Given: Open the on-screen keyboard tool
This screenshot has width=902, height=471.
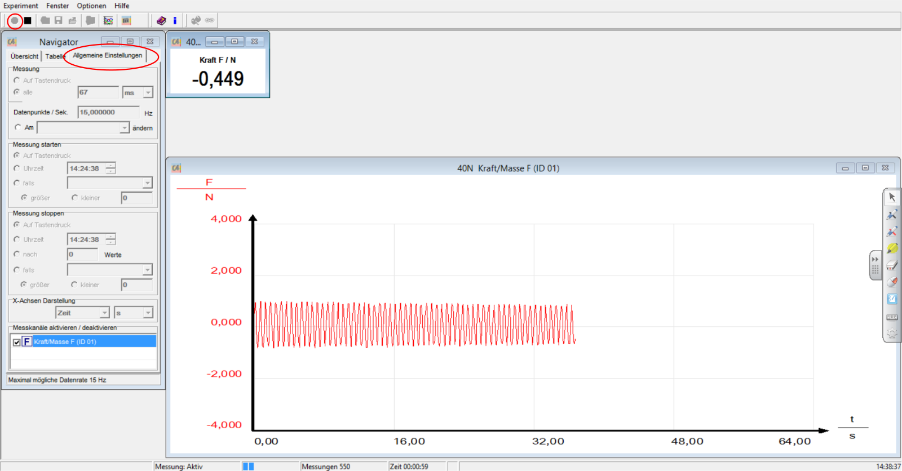Looking at the screenshot, I should pos(892,317).
